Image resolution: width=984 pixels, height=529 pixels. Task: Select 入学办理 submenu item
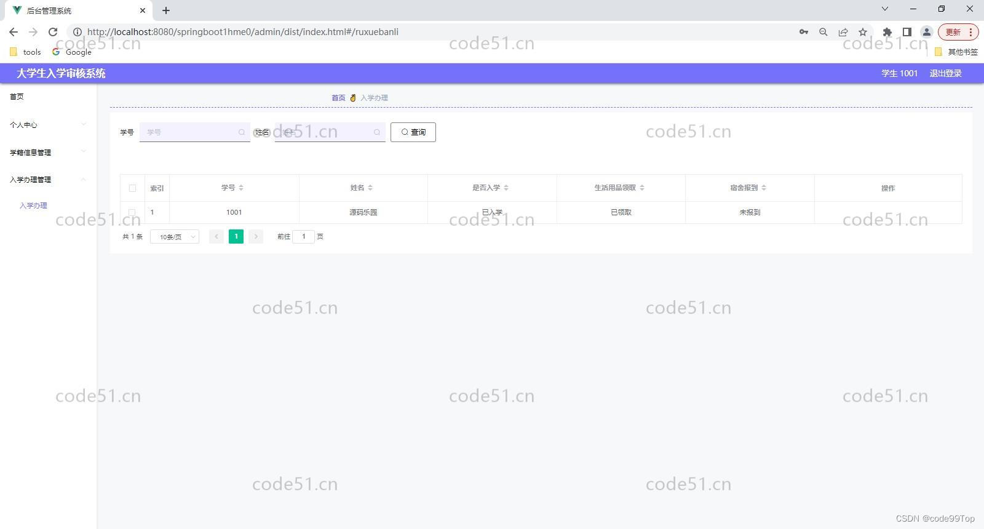click(x=33, y=205)
